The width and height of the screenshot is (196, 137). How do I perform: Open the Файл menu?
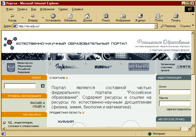click(x=10, y=9)
